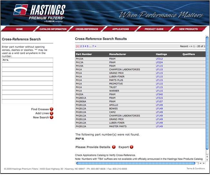Screen dimensions: 210x179
Task: Go to results page 2
Action: [x=81, y=46]
